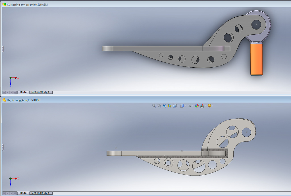
Task: Click the Display Style cube icon
Action: click(182, 106)
